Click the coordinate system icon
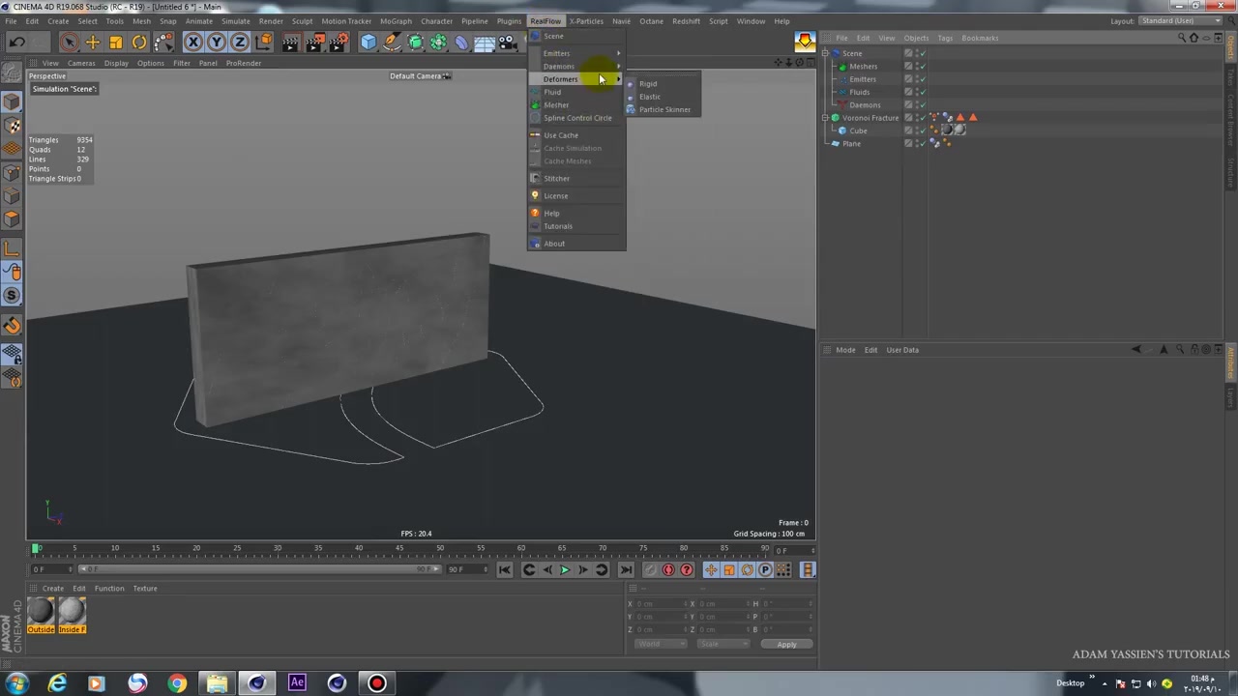This screenshot has height=696, width=1238. click(263, 42)
